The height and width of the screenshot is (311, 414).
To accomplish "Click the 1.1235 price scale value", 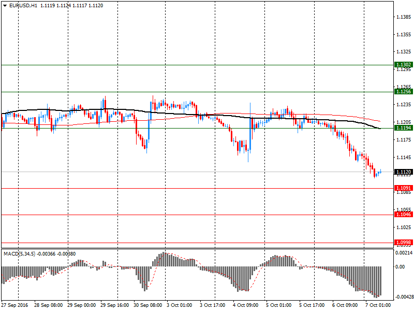I will point(404,105).
